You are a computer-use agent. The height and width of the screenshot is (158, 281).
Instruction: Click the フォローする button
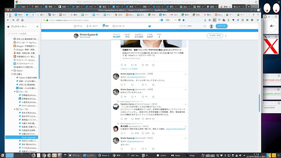[215, 36]
